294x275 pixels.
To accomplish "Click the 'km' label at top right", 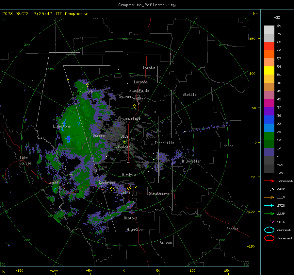I will [255, 14].
